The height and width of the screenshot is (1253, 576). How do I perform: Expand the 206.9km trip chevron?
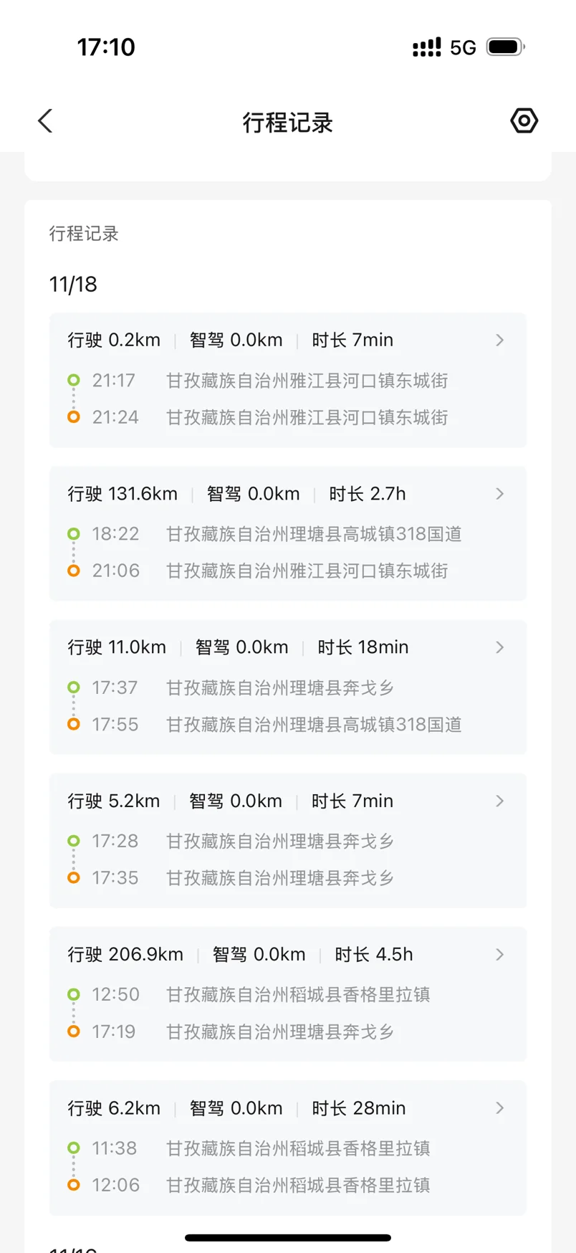click(500, 954)
